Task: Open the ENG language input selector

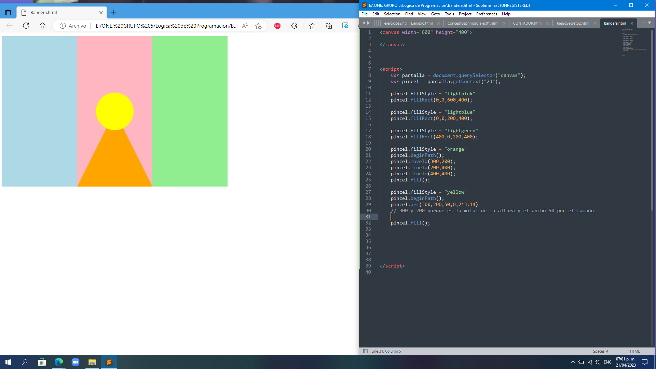Action: (607, 362)
